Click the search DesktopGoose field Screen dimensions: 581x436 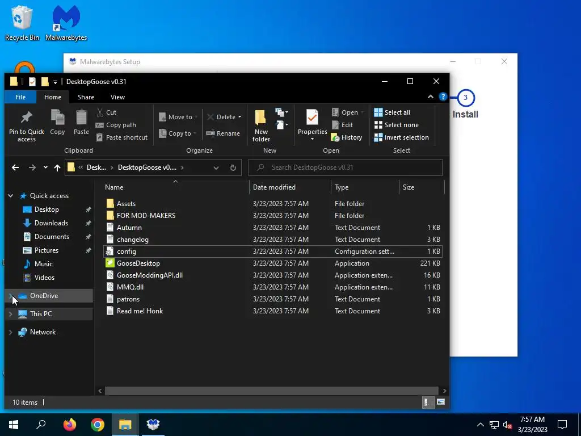pos(346,167)
